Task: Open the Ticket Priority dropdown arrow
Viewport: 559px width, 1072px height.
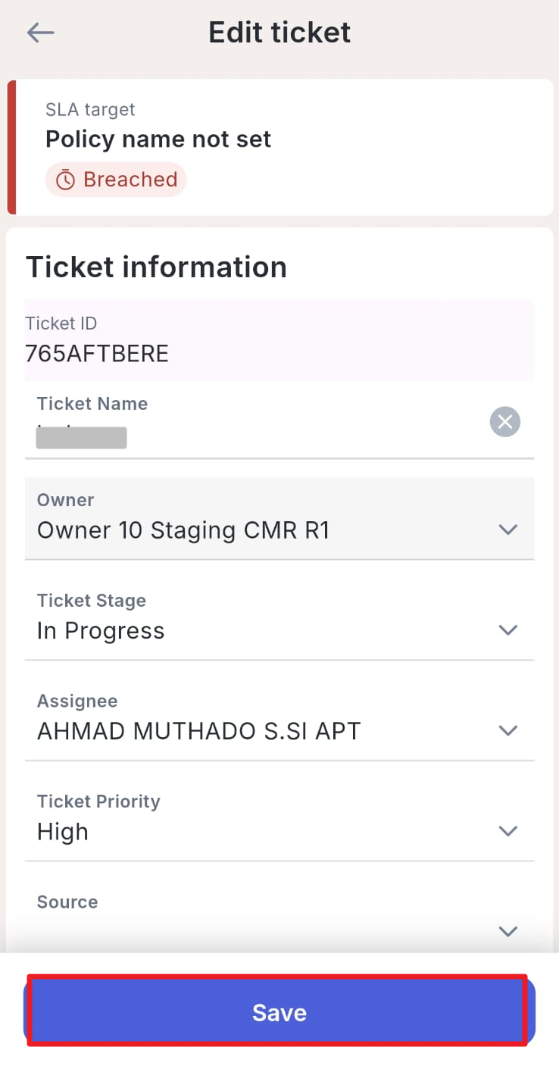Action: point(507,831)
